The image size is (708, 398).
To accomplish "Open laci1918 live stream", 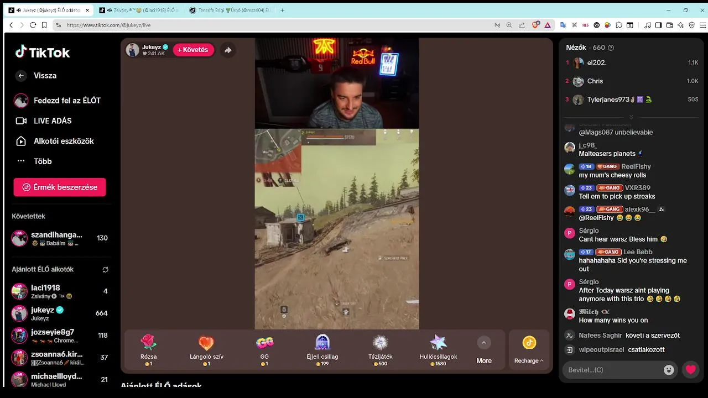I will coord(60,291).
